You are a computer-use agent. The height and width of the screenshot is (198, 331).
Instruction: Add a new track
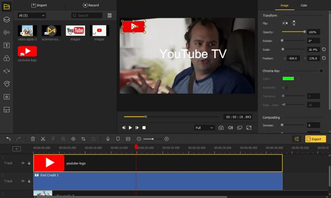[x=16, y=149]
